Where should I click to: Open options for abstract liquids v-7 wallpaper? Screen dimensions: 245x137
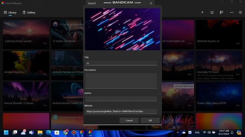pos(45,74)
